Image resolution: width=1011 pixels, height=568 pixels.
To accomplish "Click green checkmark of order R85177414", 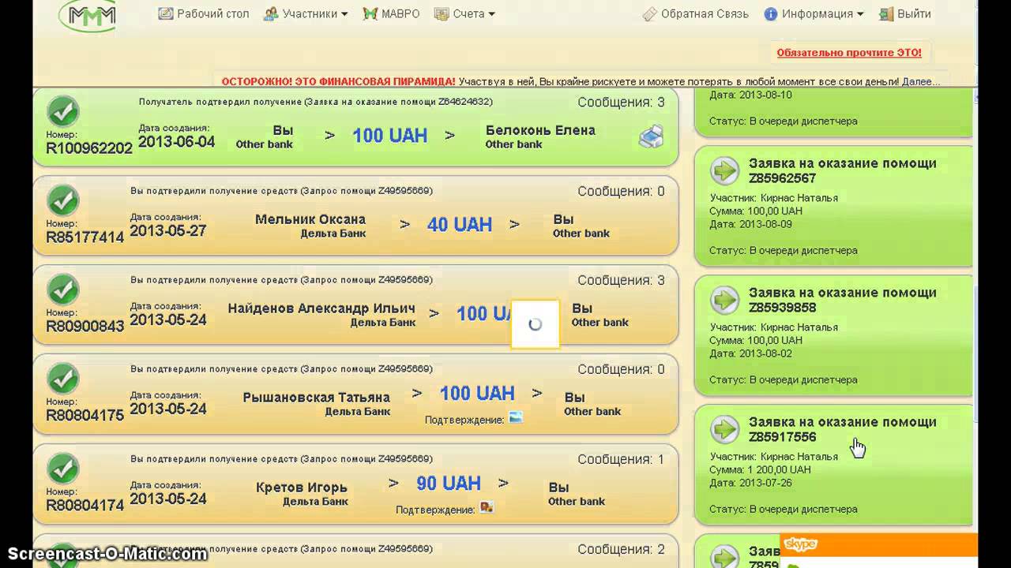I will click(x=62, y=200).
